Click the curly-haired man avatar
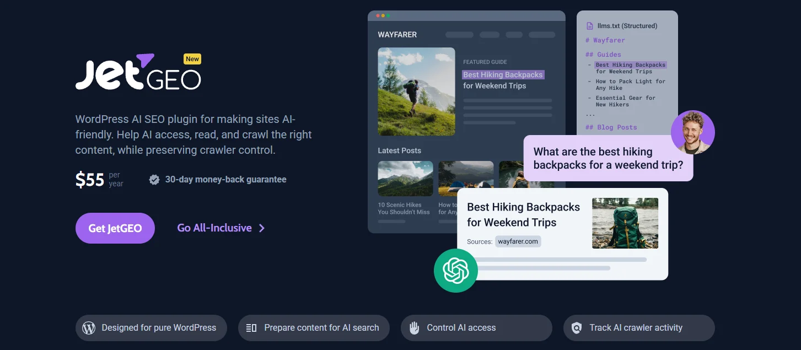Screen dimensions: 801x350 (x=693, y=132)
